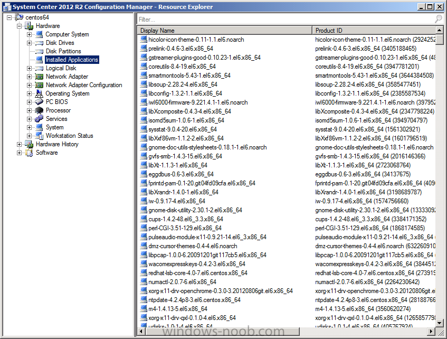Click the Services gears icon

tap(39, 119)
